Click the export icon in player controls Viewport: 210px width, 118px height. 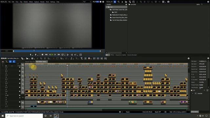80,55
